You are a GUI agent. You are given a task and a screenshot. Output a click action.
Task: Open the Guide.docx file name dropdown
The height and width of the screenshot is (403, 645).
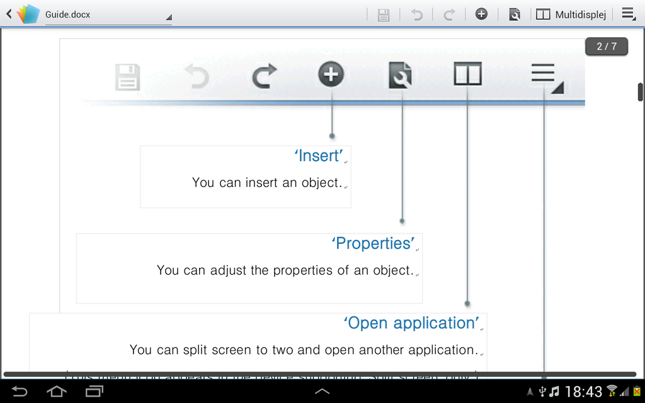pos(108,15)
